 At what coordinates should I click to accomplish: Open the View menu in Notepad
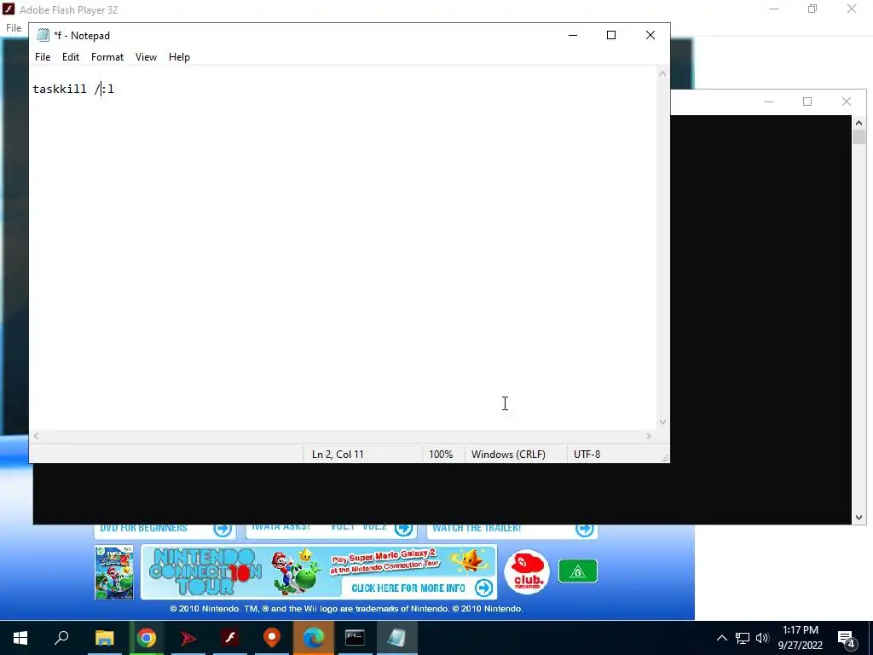point(146,57)
